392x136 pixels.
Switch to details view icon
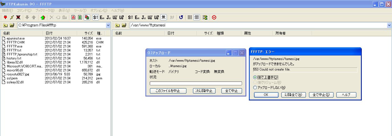point(196,17)
